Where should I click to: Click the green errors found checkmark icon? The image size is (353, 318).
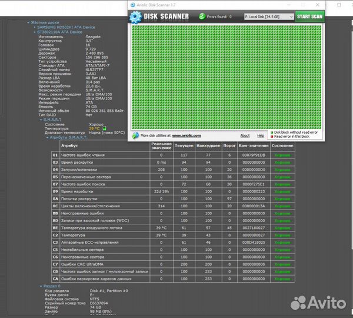202,16
